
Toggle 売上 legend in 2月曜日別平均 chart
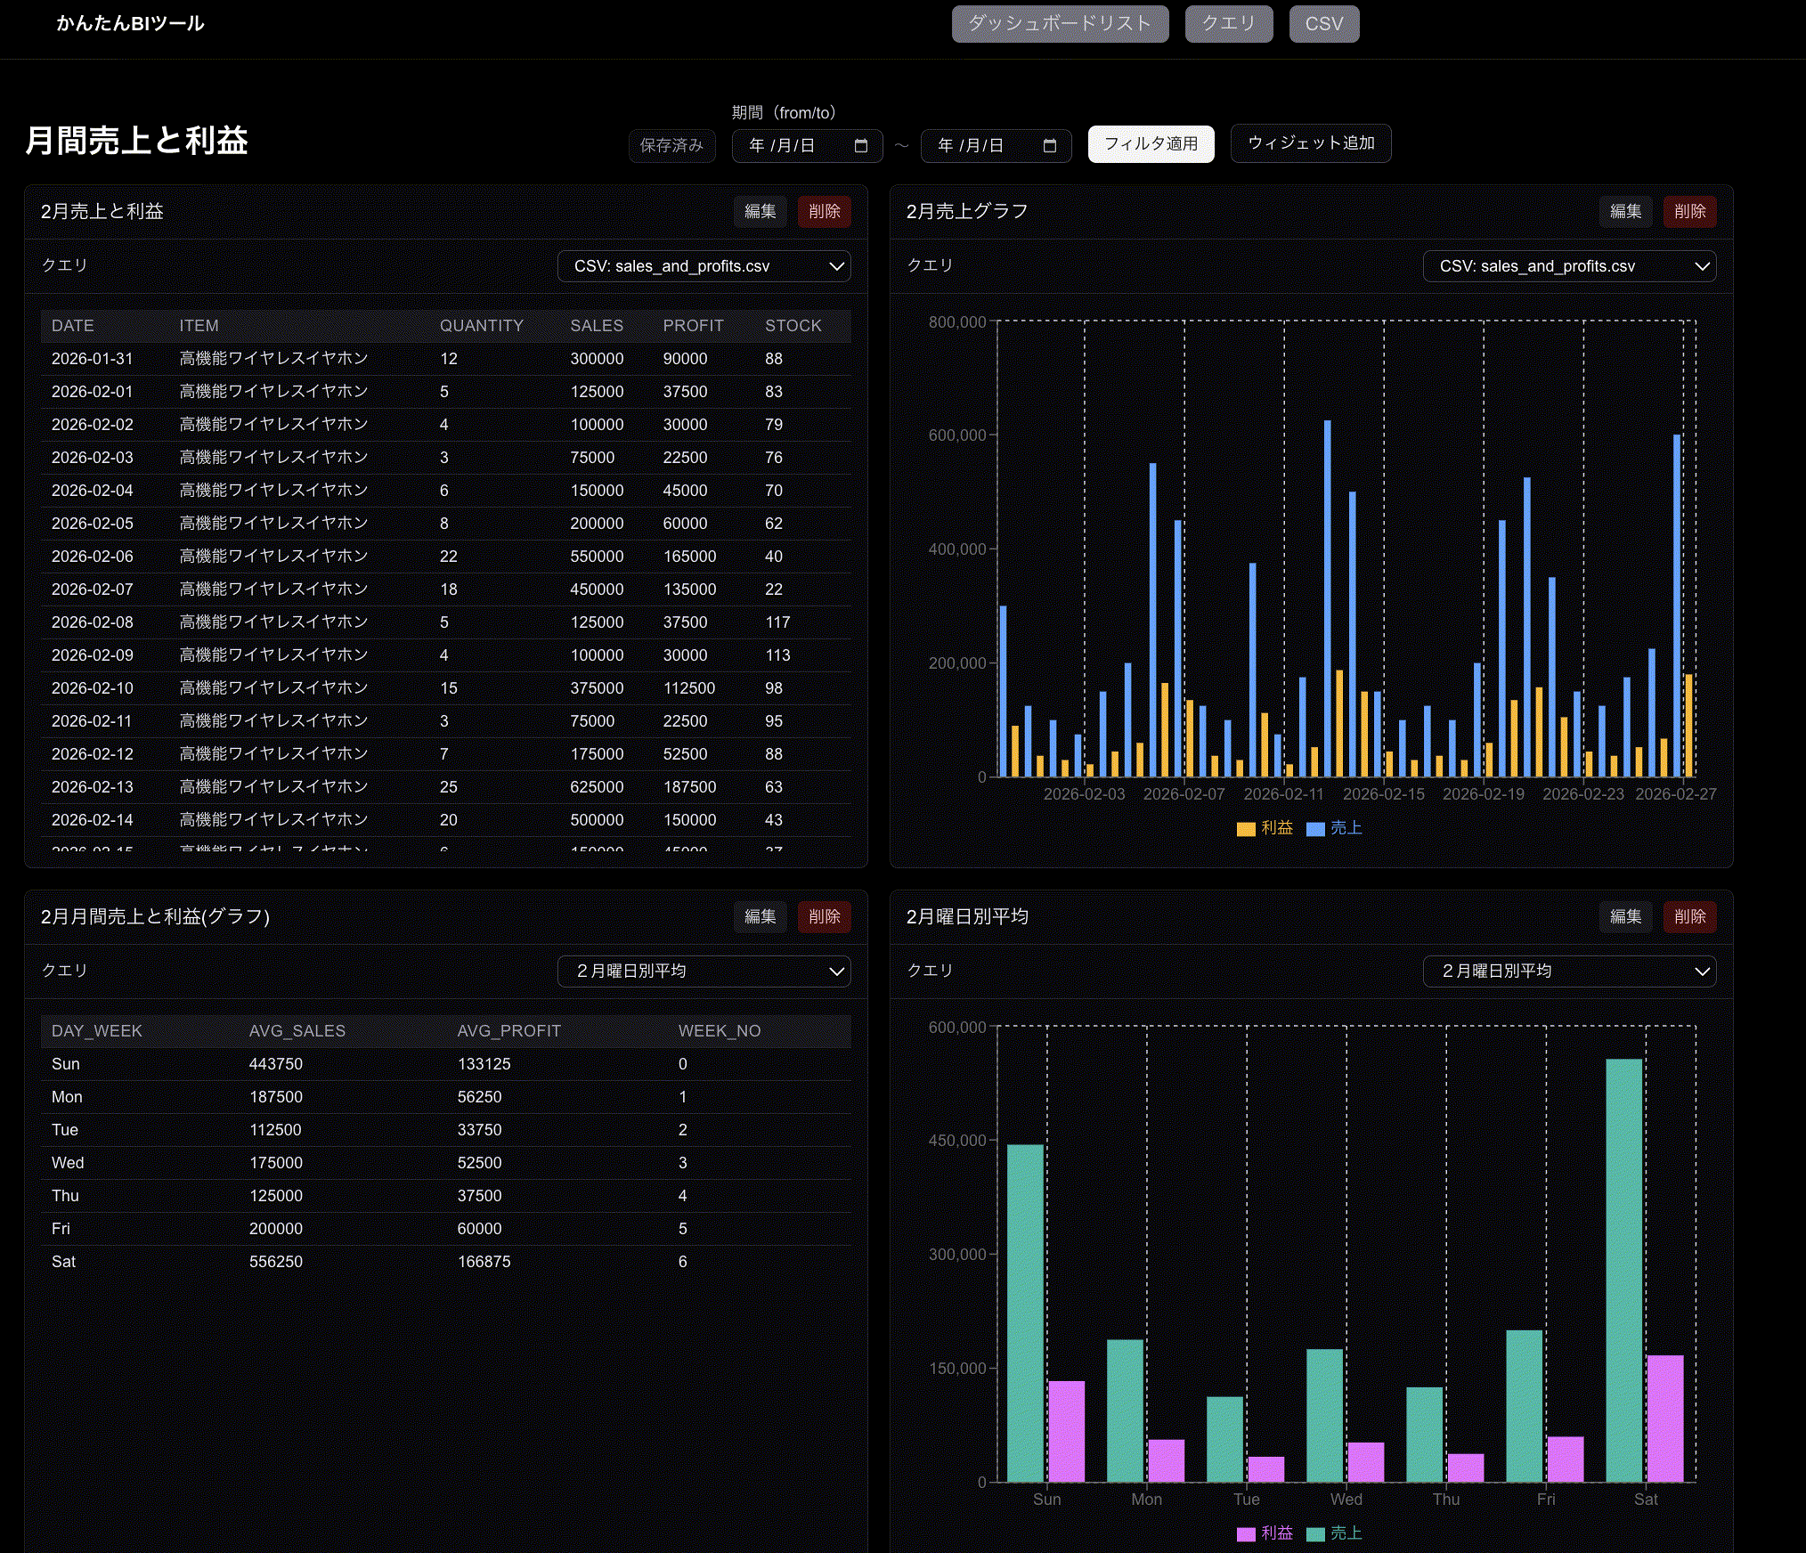pos(1335,1533)
